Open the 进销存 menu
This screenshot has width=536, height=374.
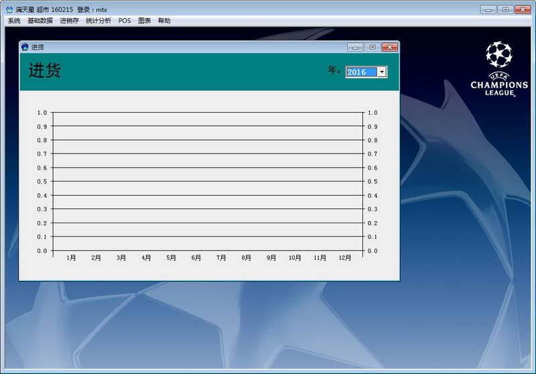[x=69, y=21]
